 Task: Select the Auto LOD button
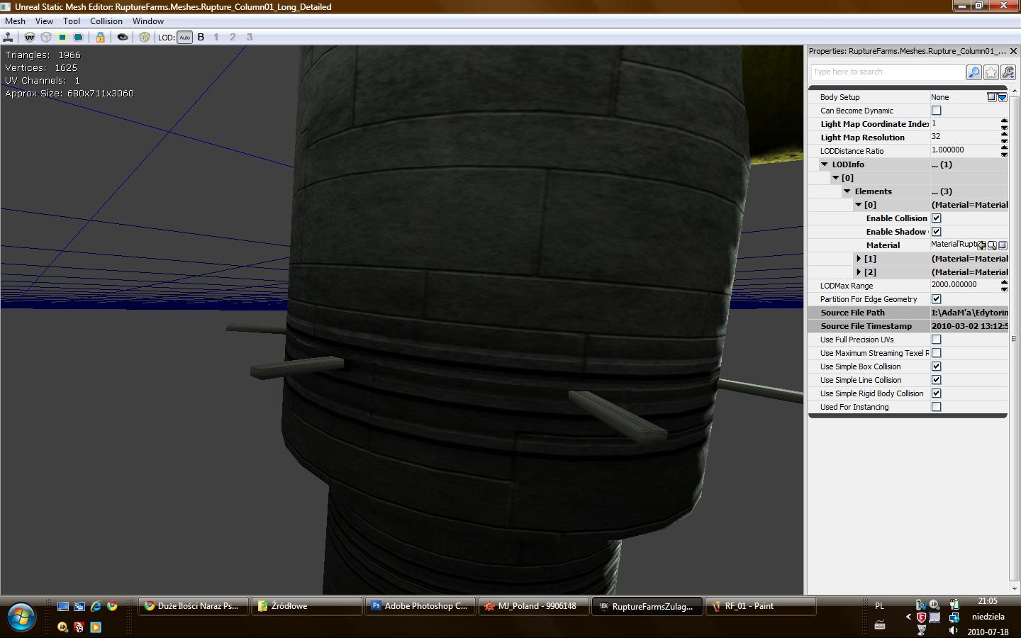pyautogui.click(x=184, y=37)
